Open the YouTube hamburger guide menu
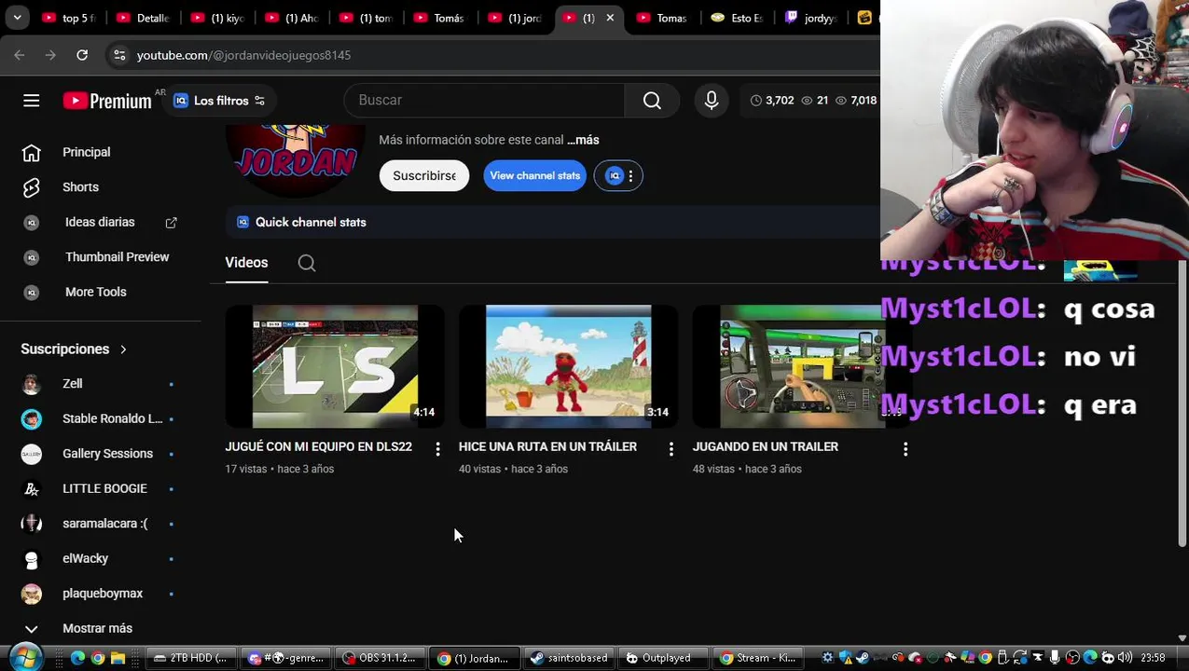The image size is (1189, 671). click(32, 101)
